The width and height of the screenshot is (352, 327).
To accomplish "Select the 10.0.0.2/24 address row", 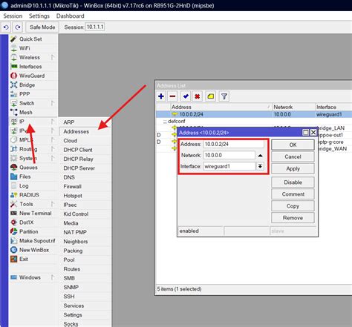I will coord(254,114).
